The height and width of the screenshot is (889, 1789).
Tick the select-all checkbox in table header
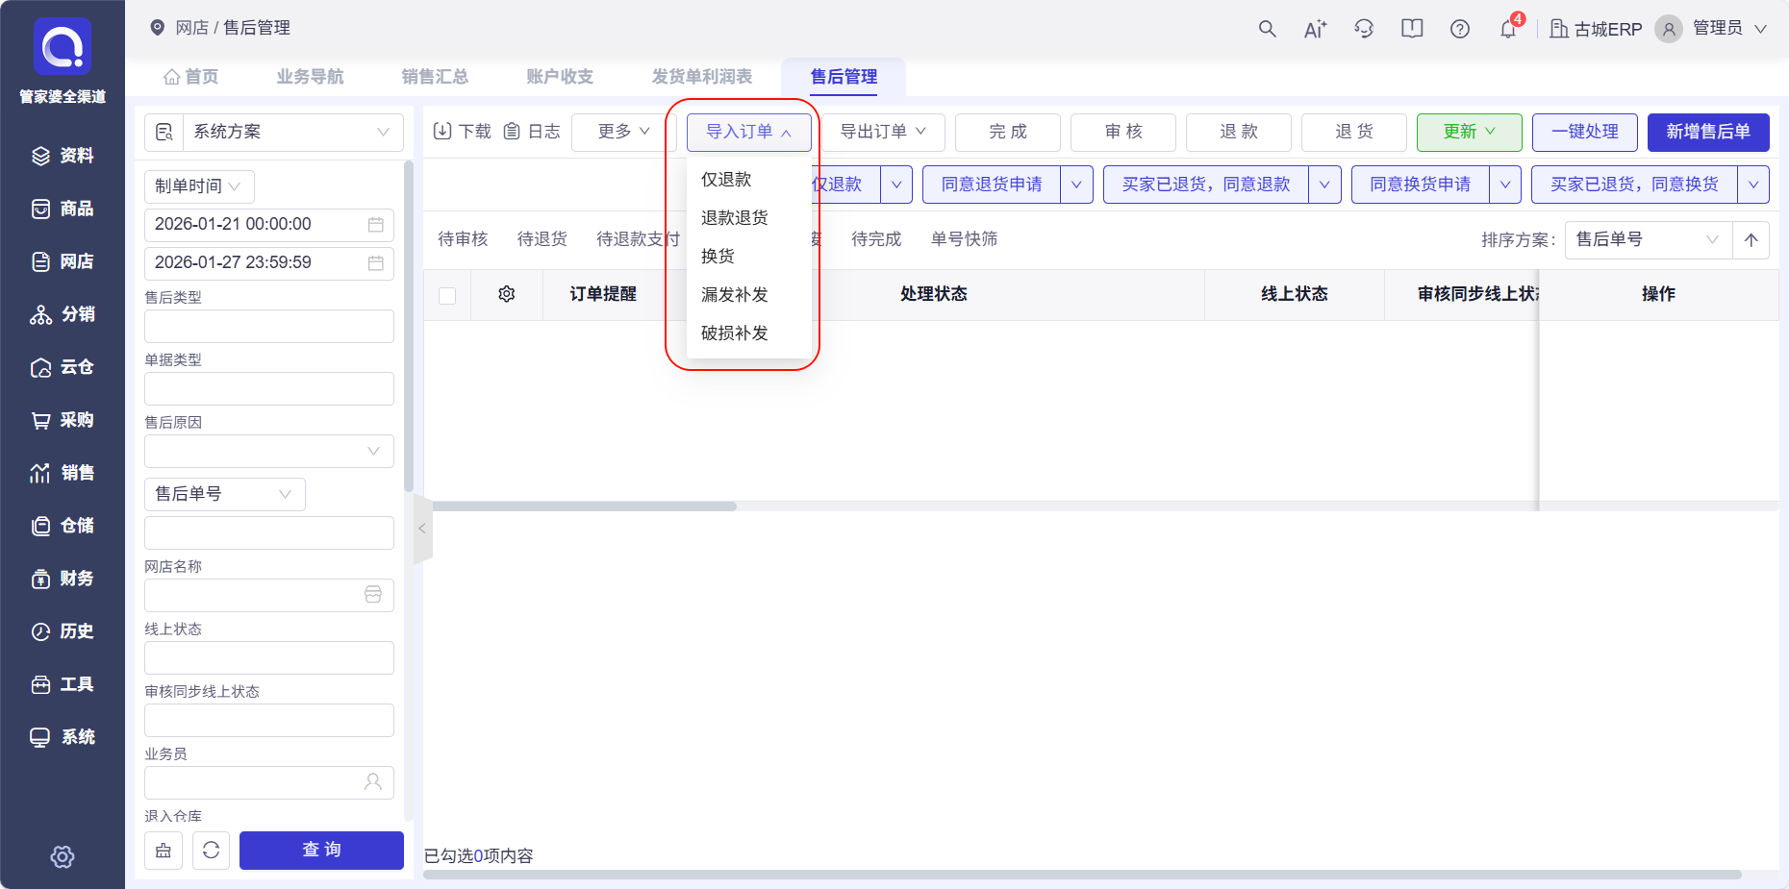(447, 295)
